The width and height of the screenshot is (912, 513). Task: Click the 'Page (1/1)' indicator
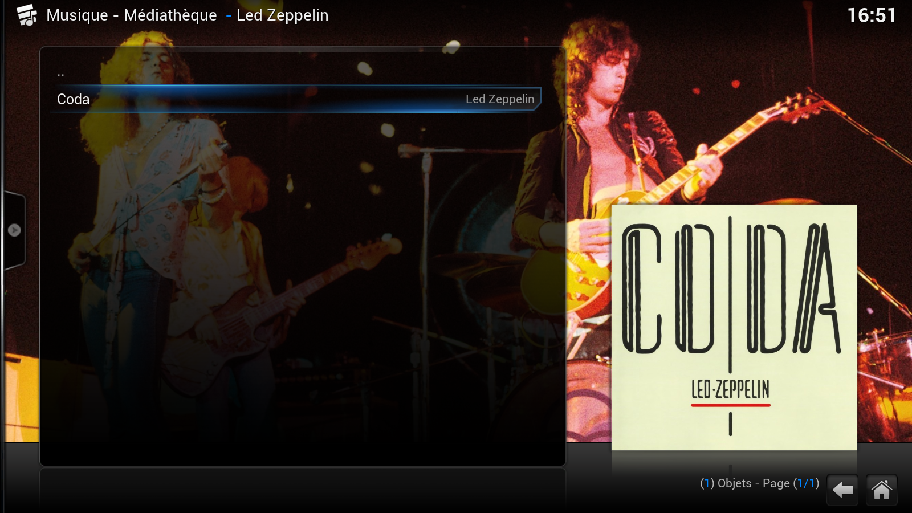pos(791,483)
